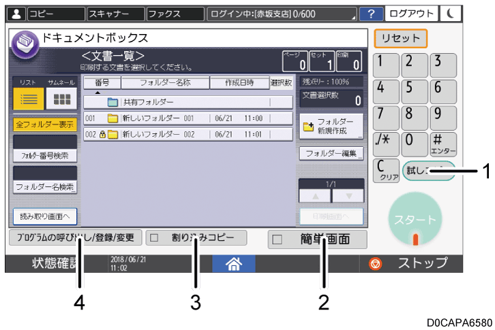495x330 pixels.
Task: Create a new folder (フォルダー新規作成)
Action: (331, 127)
